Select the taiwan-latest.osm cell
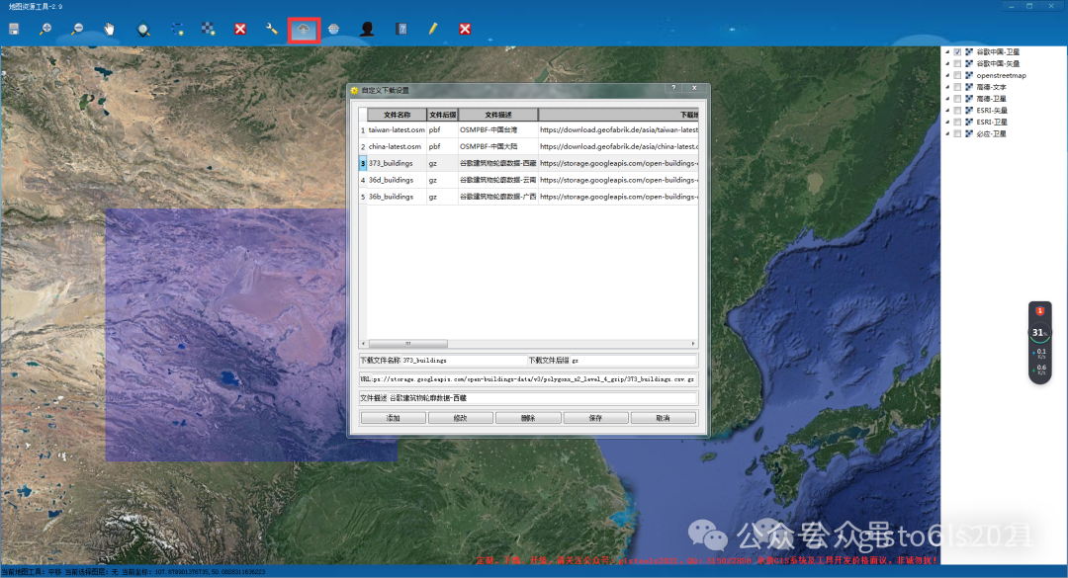 coord(397,129)
